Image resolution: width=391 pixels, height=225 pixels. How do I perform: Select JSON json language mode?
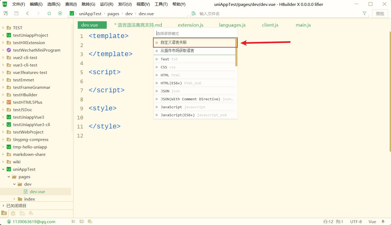click(x=195, y=91)
